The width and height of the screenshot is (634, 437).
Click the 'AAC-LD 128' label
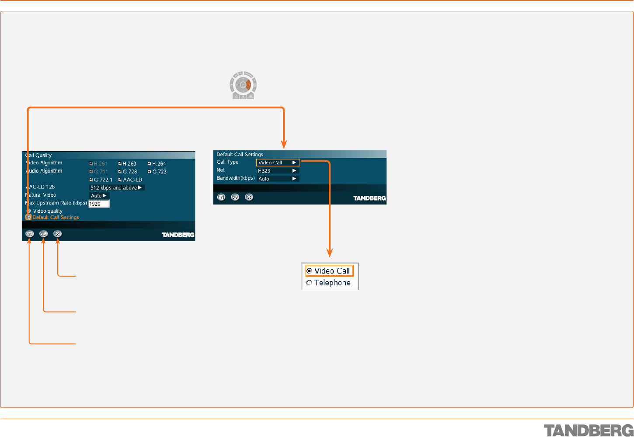coord(40,187)
